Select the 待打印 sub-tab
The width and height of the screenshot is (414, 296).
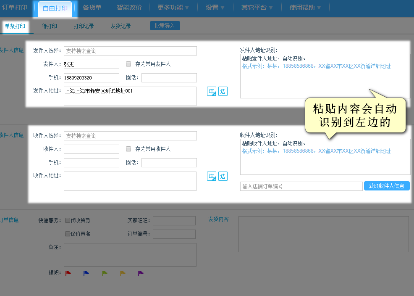(50, 26)
